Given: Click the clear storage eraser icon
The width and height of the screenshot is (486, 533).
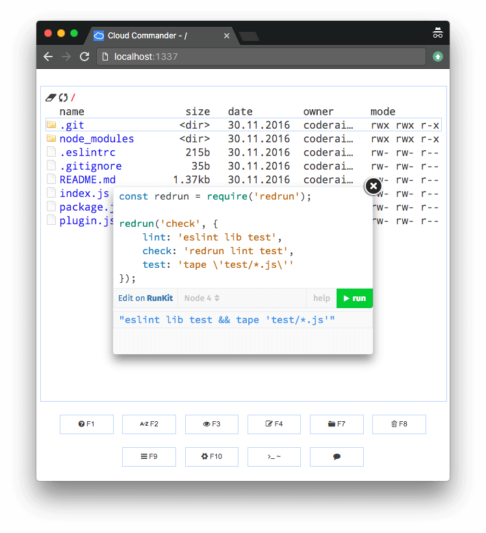Looking at the screenshot, I should tap(50, 97).
